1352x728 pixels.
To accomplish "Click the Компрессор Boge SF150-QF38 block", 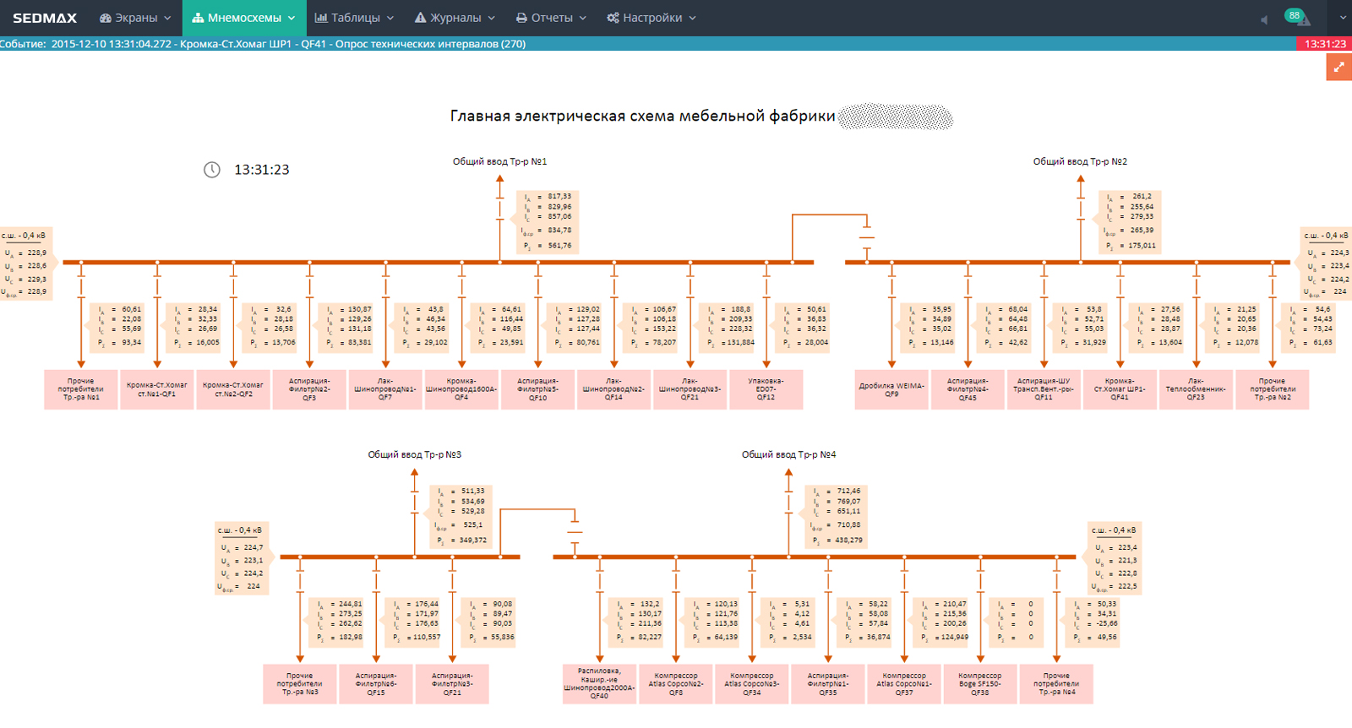I will [979, 684].
